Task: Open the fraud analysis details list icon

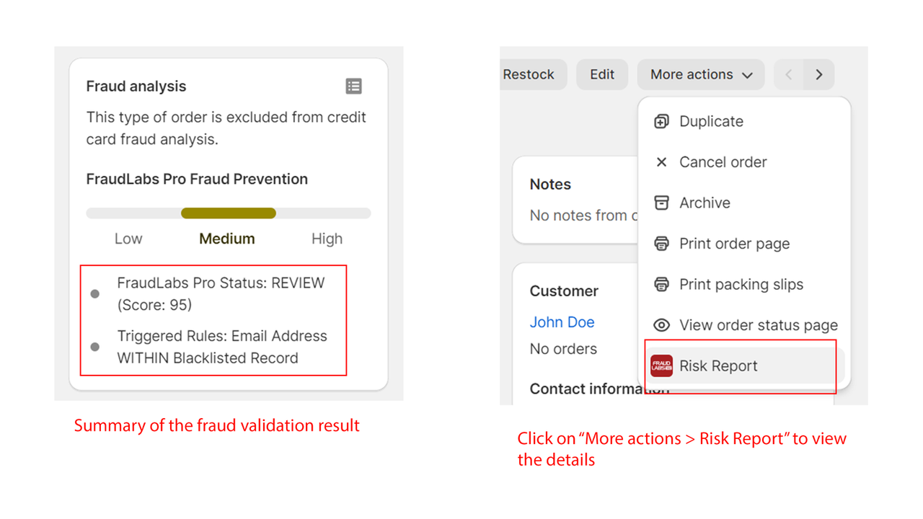Action: [353, 86]
